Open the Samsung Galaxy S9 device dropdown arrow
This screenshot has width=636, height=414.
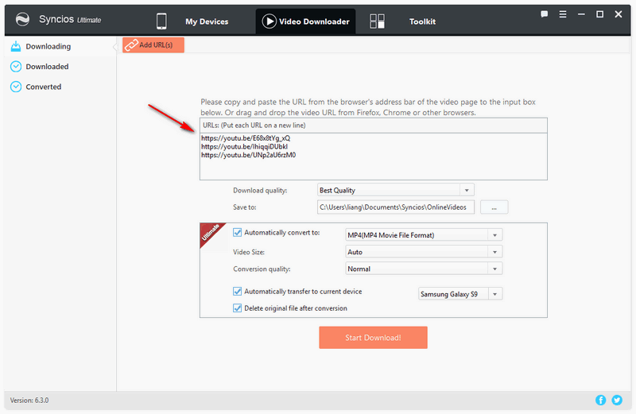click(494, 294)
